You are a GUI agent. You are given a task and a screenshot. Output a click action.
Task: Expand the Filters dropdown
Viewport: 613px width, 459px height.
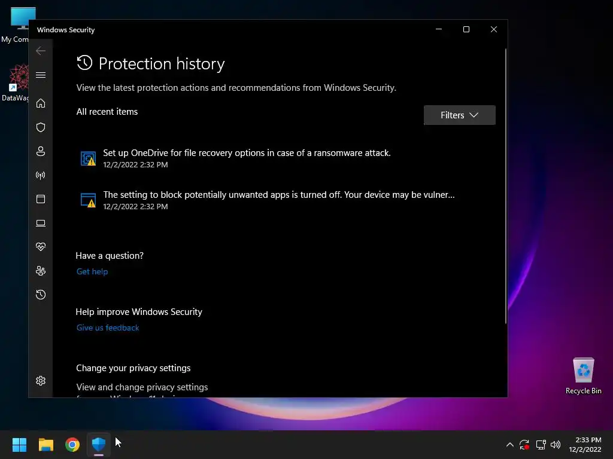tap(459, 115)
